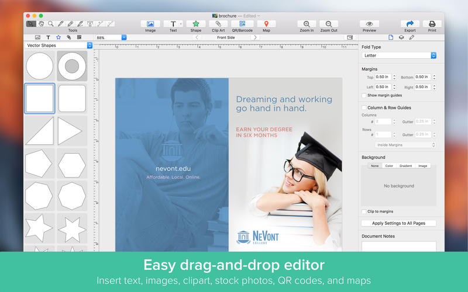Select the Color background tab
The height and width of the screenshot is (292, 468).
[x=389, y=166]
